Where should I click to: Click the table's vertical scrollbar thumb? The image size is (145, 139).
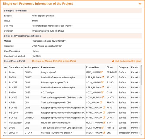(x=141, y=76)
